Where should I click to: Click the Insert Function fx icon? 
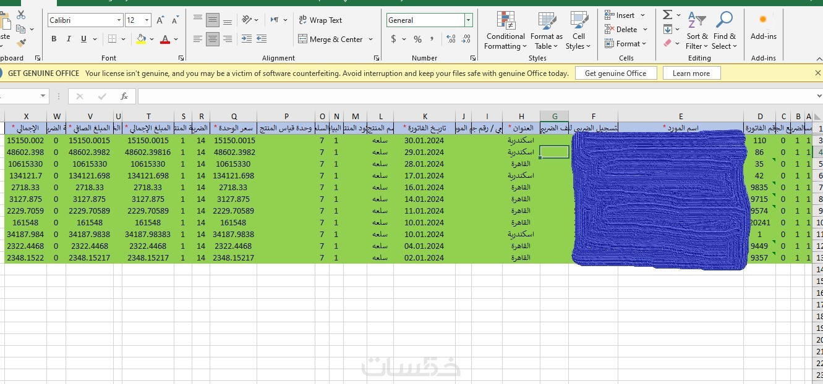click(x=124, y=96)
